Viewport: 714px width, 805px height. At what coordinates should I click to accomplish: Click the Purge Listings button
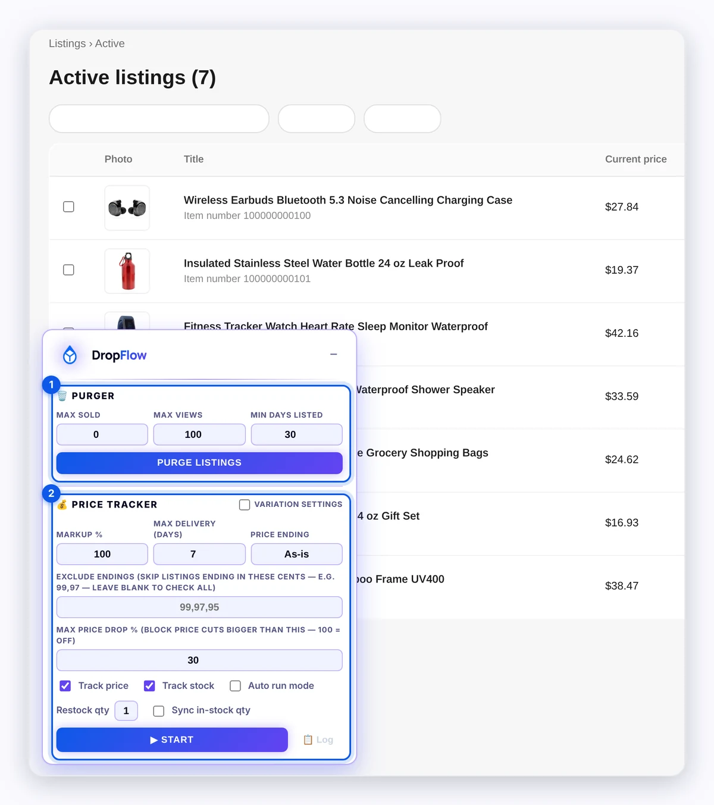pos(199,463)
